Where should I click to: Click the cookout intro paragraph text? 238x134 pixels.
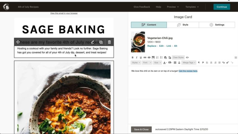(63, 51)
